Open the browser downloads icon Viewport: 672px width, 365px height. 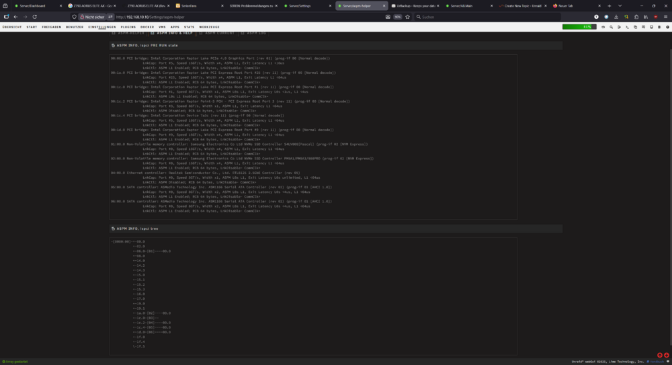click(616, 17)
